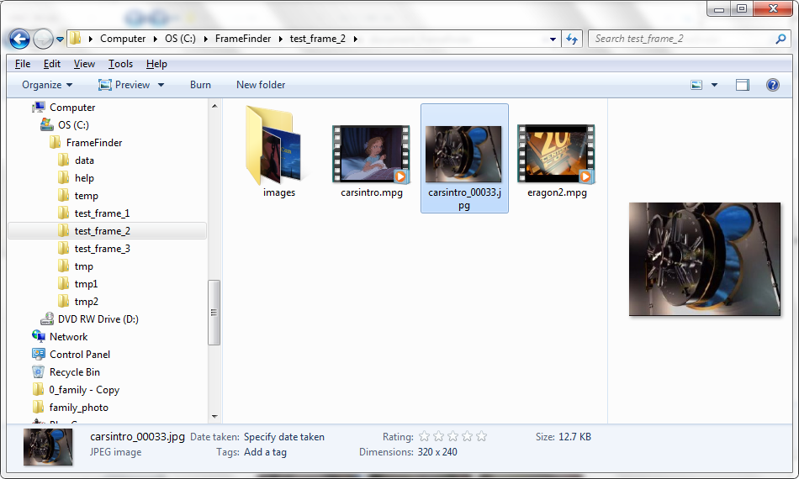Click Specify date taken field
This screenshot has width=799, height=479.
click(x=283, y=437)
